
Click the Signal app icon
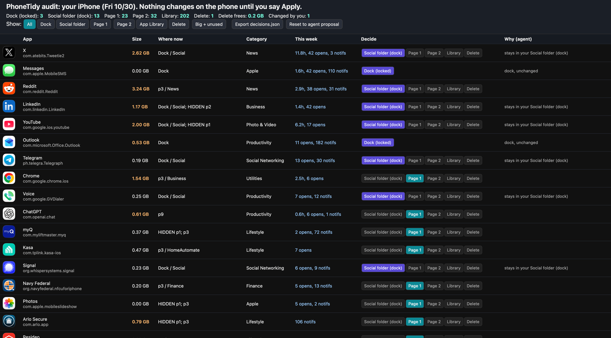[9, 268]
